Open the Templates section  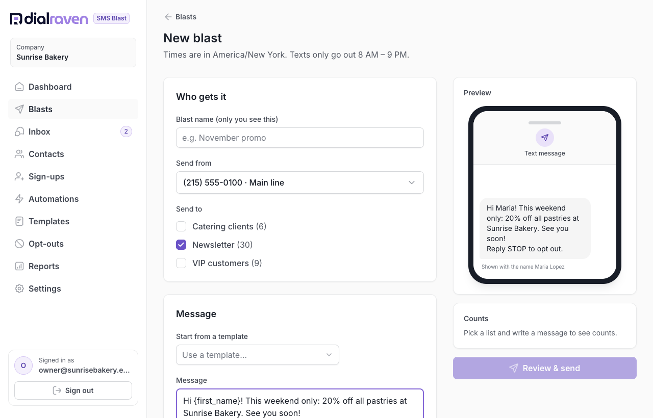[73, 221]
